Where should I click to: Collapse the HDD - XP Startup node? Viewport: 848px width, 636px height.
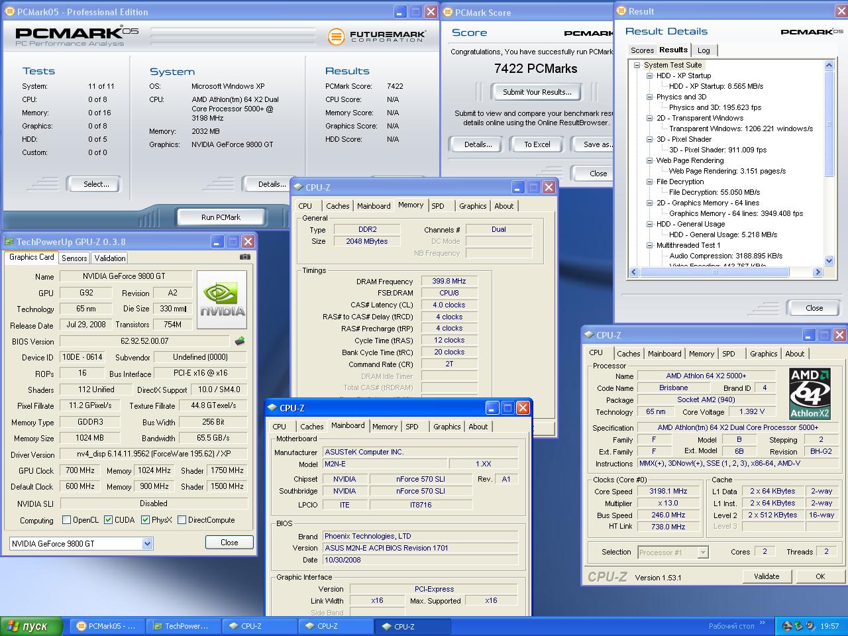(x=650, y=76)
